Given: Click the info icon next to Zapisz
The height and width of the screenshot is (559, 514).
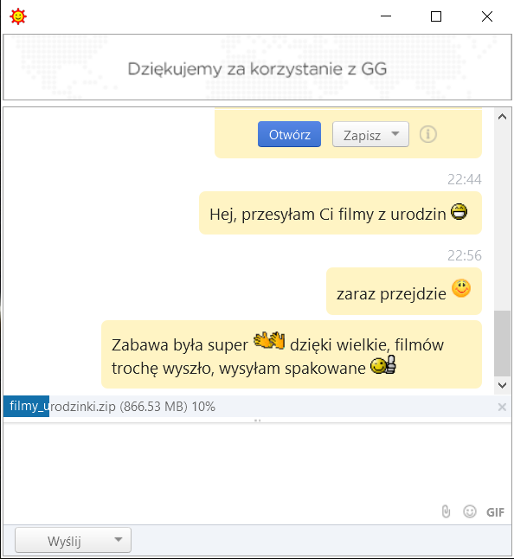Looking at the screenshot, I should 427,134.
